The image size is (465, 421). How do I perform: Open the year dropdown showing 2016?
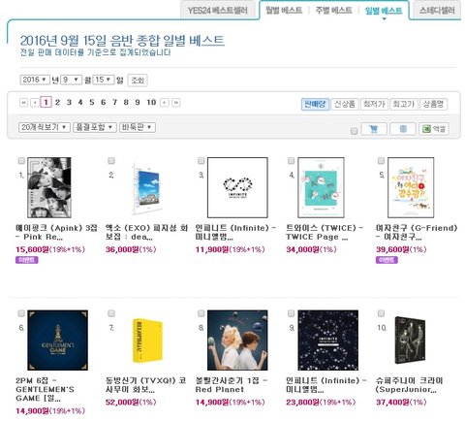[x=35, y=80]
